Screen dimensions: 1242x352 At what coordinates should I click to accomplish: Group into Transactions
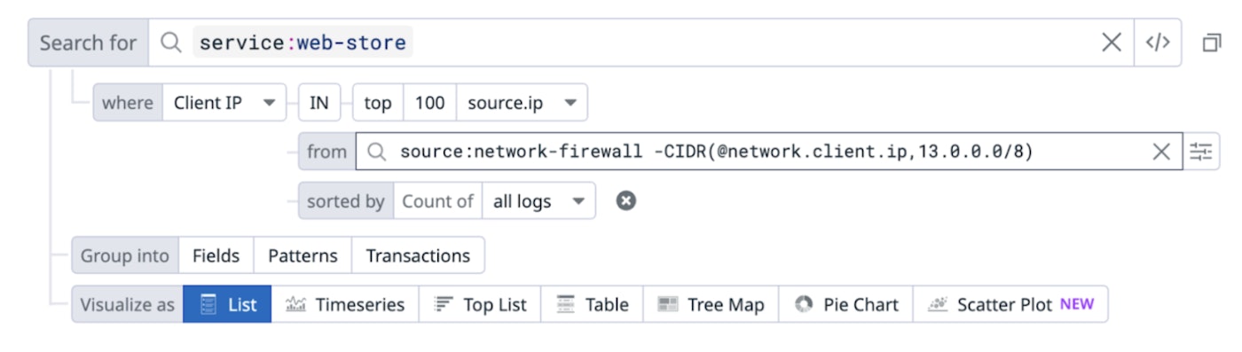[x=418, y=255]
